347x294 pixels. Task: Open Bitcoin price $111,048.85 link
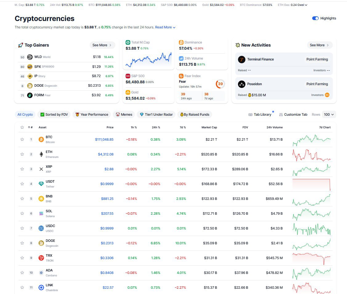point(104,139)
